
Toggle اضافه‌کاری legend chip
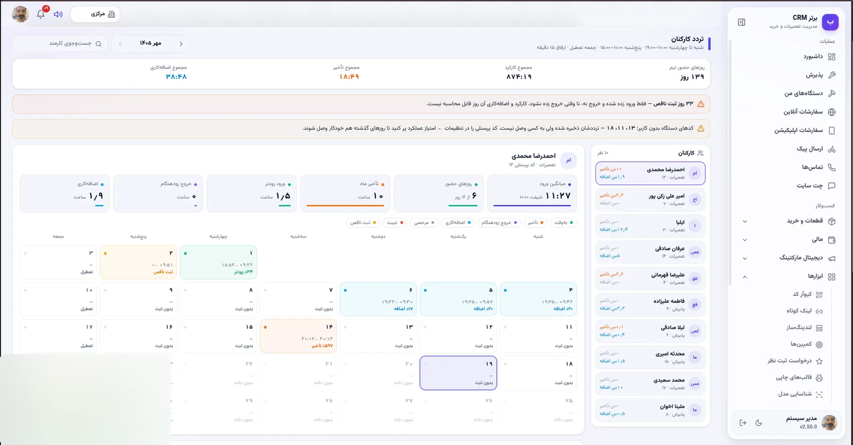[x=458, y=222]
